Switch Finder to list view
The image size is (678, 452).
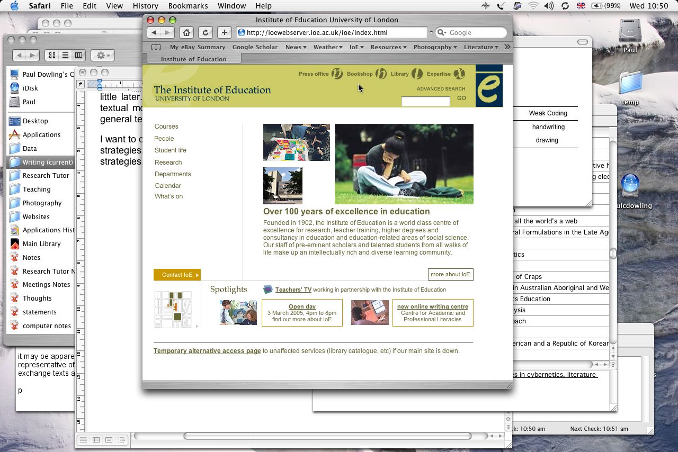[x=65, y=55]
